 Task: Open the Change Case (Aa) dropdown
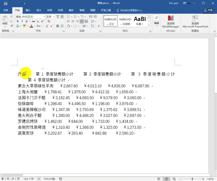click(39, 26)
